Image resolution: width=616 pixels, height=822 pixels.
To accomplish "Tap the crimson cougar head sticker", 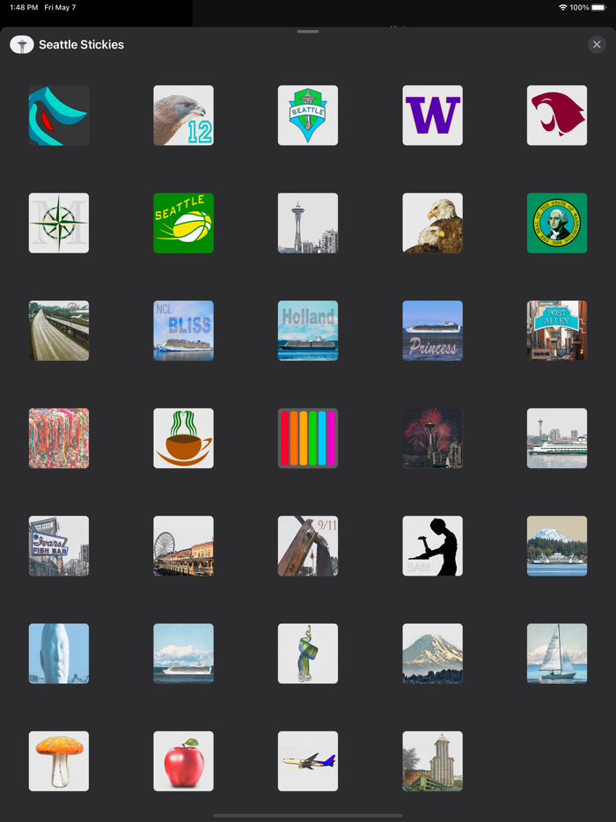I will (x=557, y=115).
